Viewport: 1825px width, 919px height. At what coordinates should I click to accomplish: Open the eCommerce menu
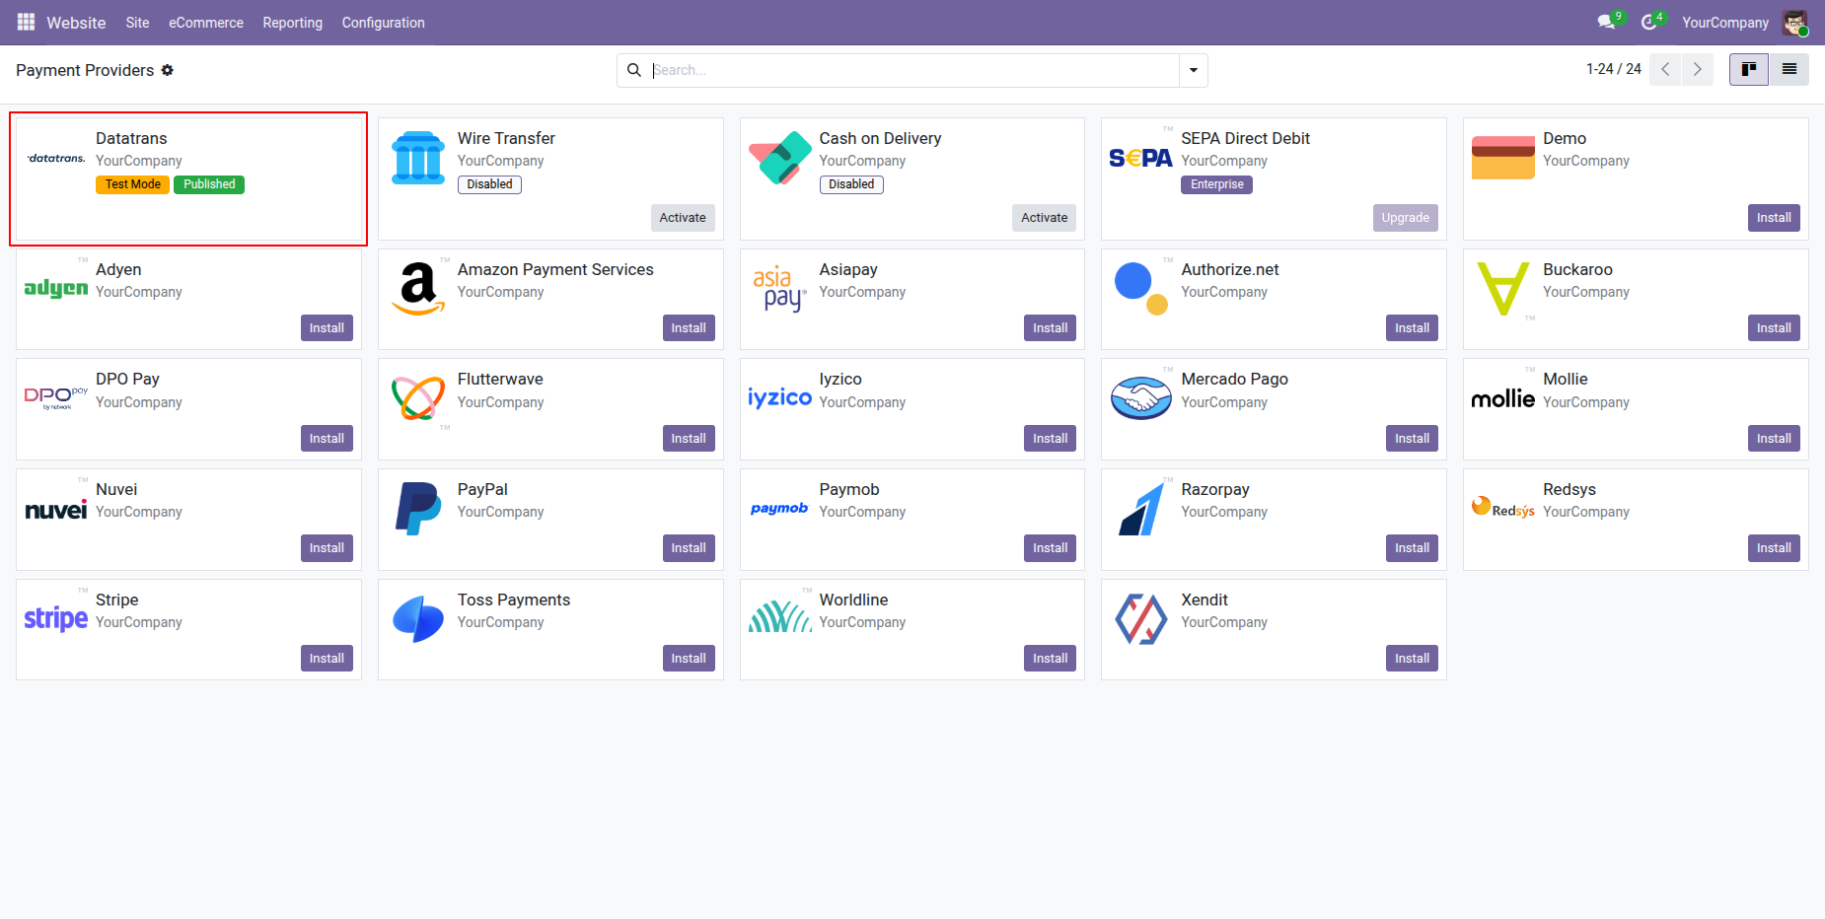tap(206, 22)
